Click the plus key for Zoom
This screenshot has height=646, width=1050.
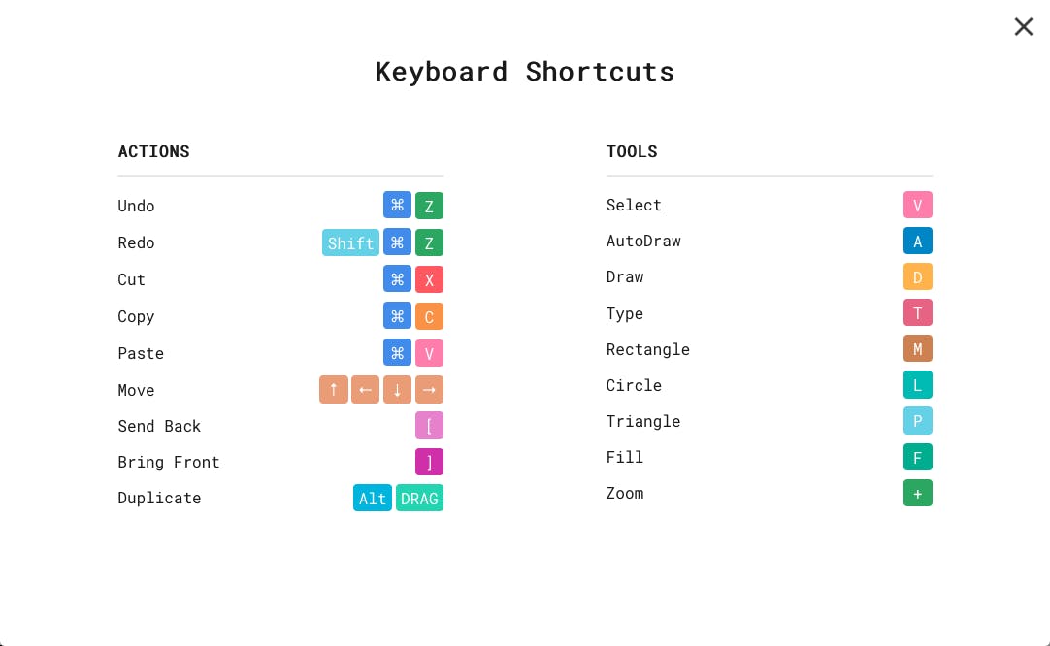[917, 493]
